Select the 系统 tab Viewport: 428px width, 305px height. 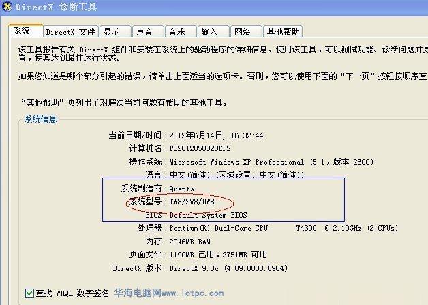tap(26, 31)
